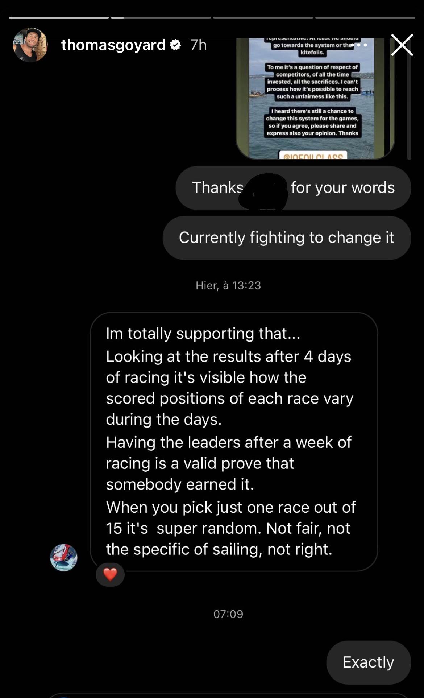Tap the 07:09 timestamp
This screenshot has width=424, height=698.
(x=228, y=614)
